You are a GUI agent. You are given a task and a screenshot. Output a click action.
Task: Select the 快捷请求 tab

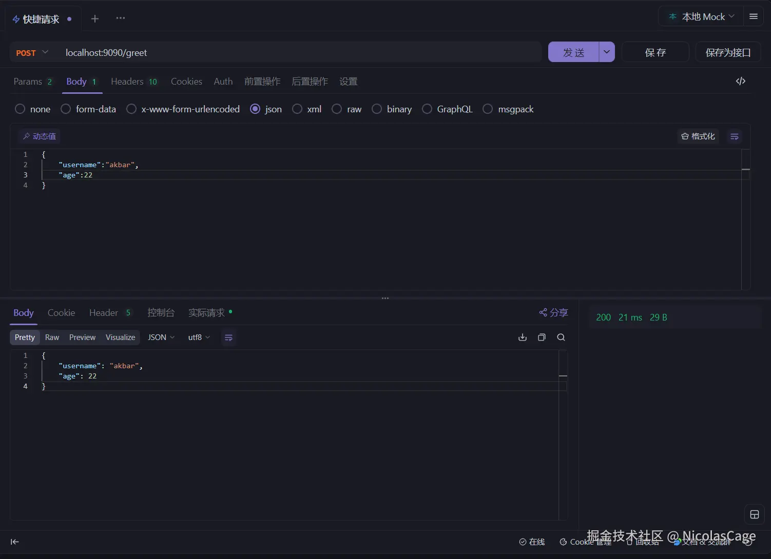(43, 19)
